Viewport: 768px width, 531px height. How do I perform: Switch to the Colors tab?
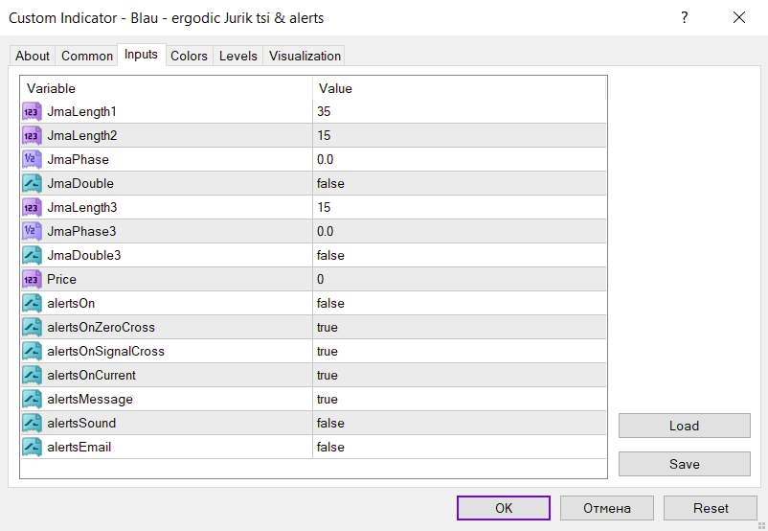189,56
